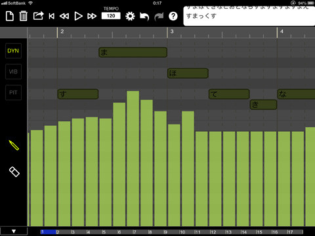
Task: Switch to VIB parameter mode
Action: point(13,71)
